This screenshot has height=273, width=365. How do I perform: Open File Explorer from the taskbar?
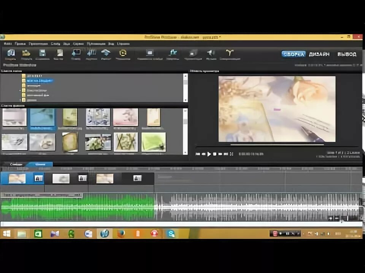[22, 234]
